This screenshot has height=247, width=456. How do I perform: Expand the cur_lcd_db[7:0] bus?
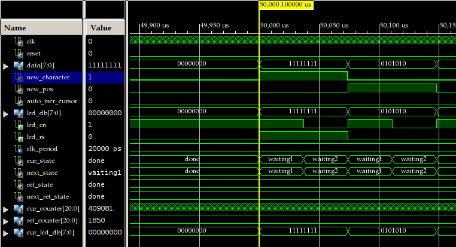pyautogui.click(x=5, y=233)
